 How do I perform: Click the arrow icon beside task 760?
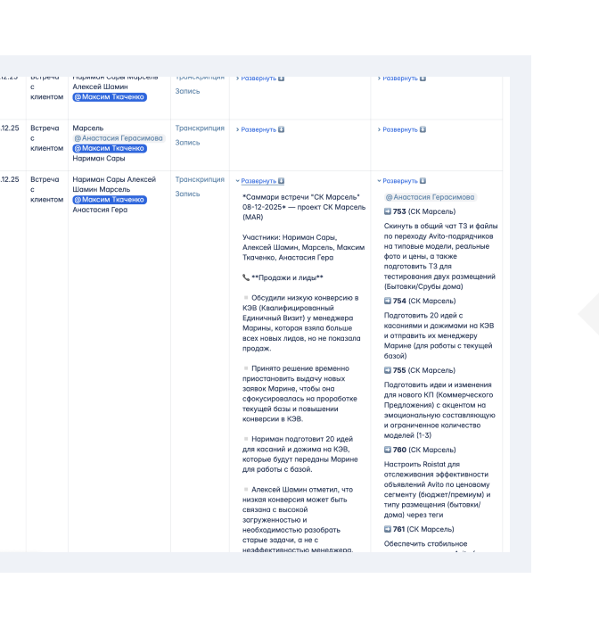click(388, 450)
